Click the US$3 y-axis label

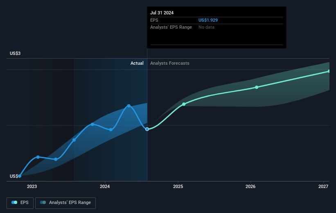point(15,53)
